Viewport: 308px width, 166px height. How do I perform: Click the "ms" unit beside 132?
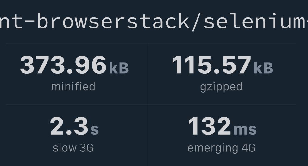[245, 129]
